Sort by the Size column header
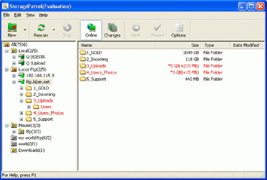This screenshot has width=267, height=180. pyautogui.click(x=178, y=45)
